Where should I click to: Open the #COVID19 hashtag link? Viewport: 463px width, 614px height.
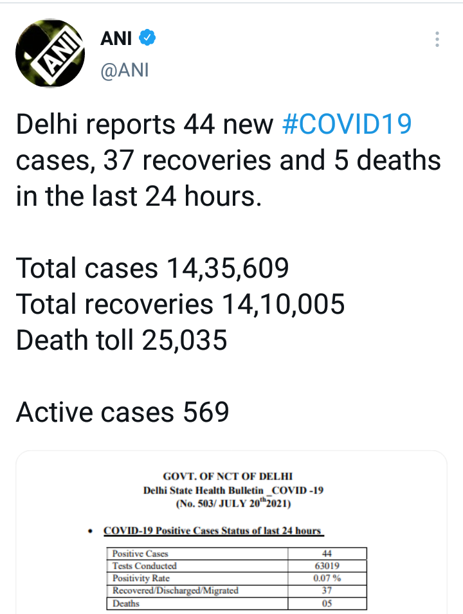347,125
